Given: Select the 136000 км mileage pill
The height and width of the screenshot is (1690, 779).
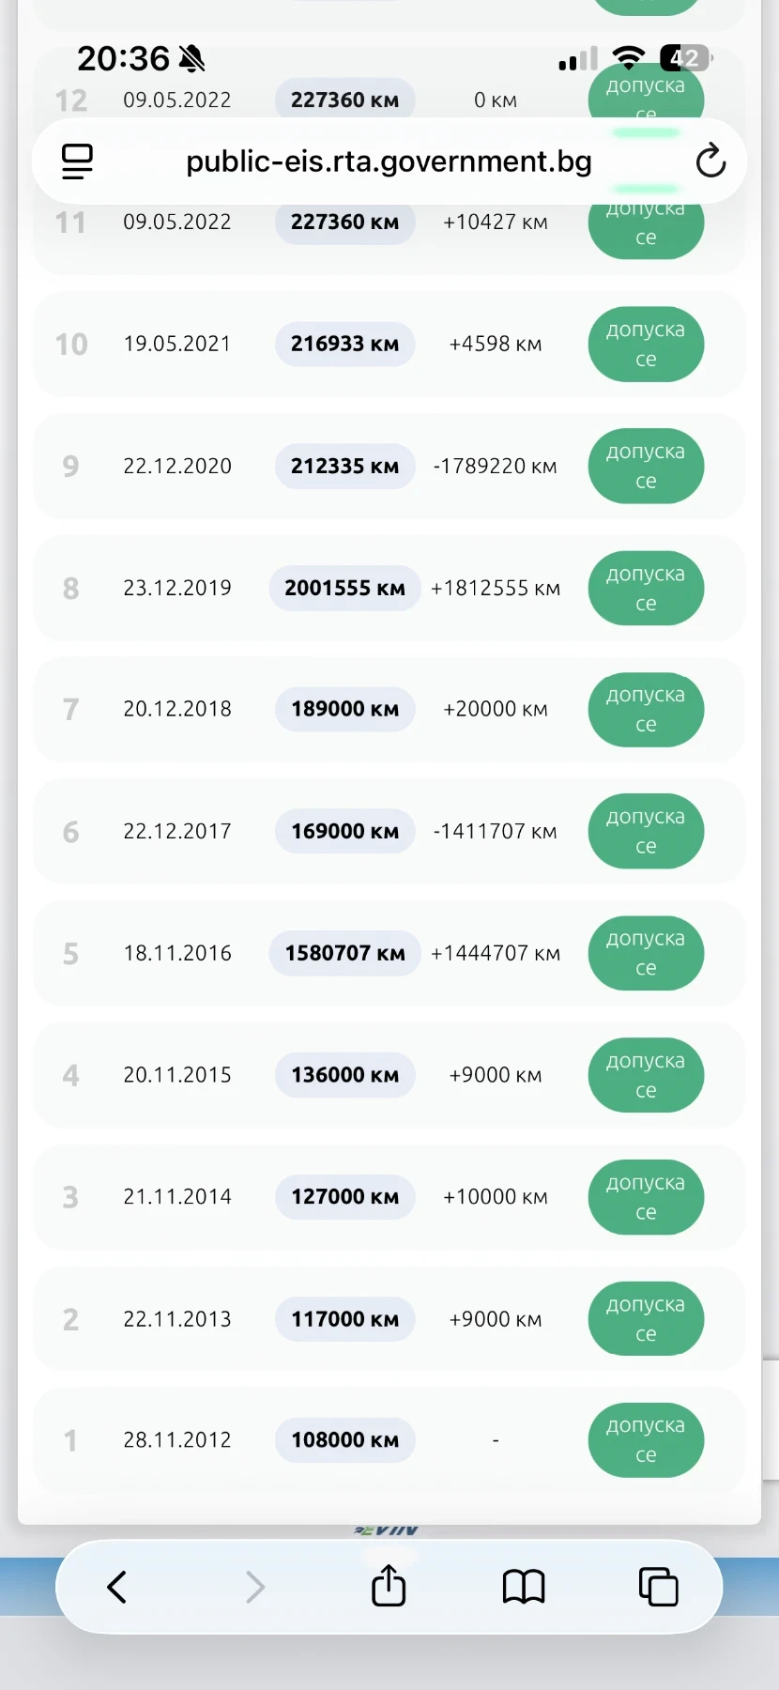Looking at the screenshot, I should pos(344,1075).
